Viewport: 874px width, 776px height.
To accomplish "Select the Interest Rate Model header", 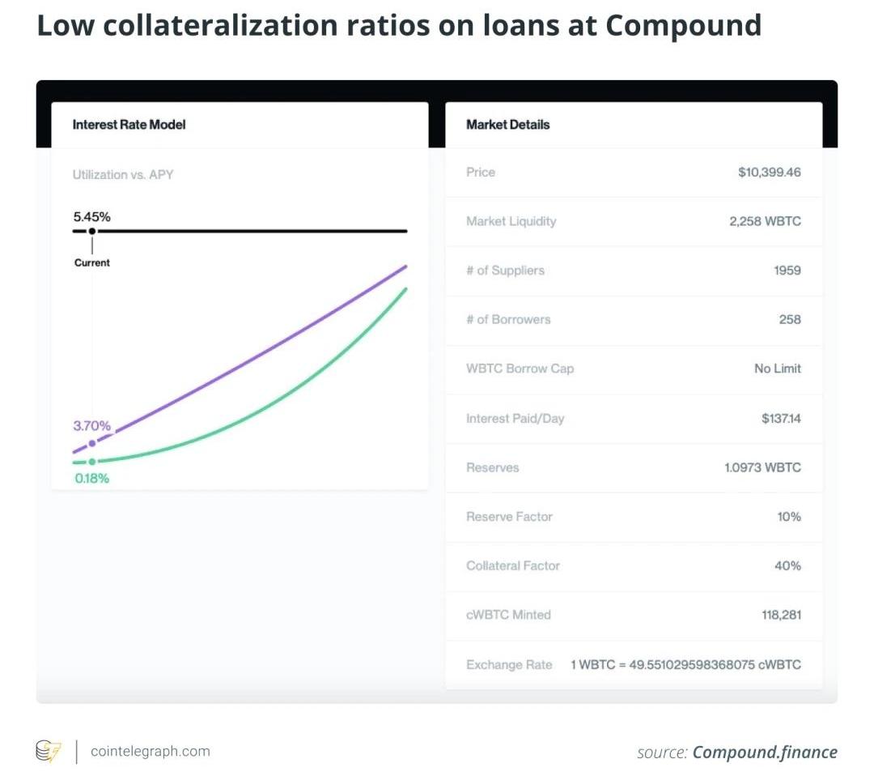I will pos(129,125).
